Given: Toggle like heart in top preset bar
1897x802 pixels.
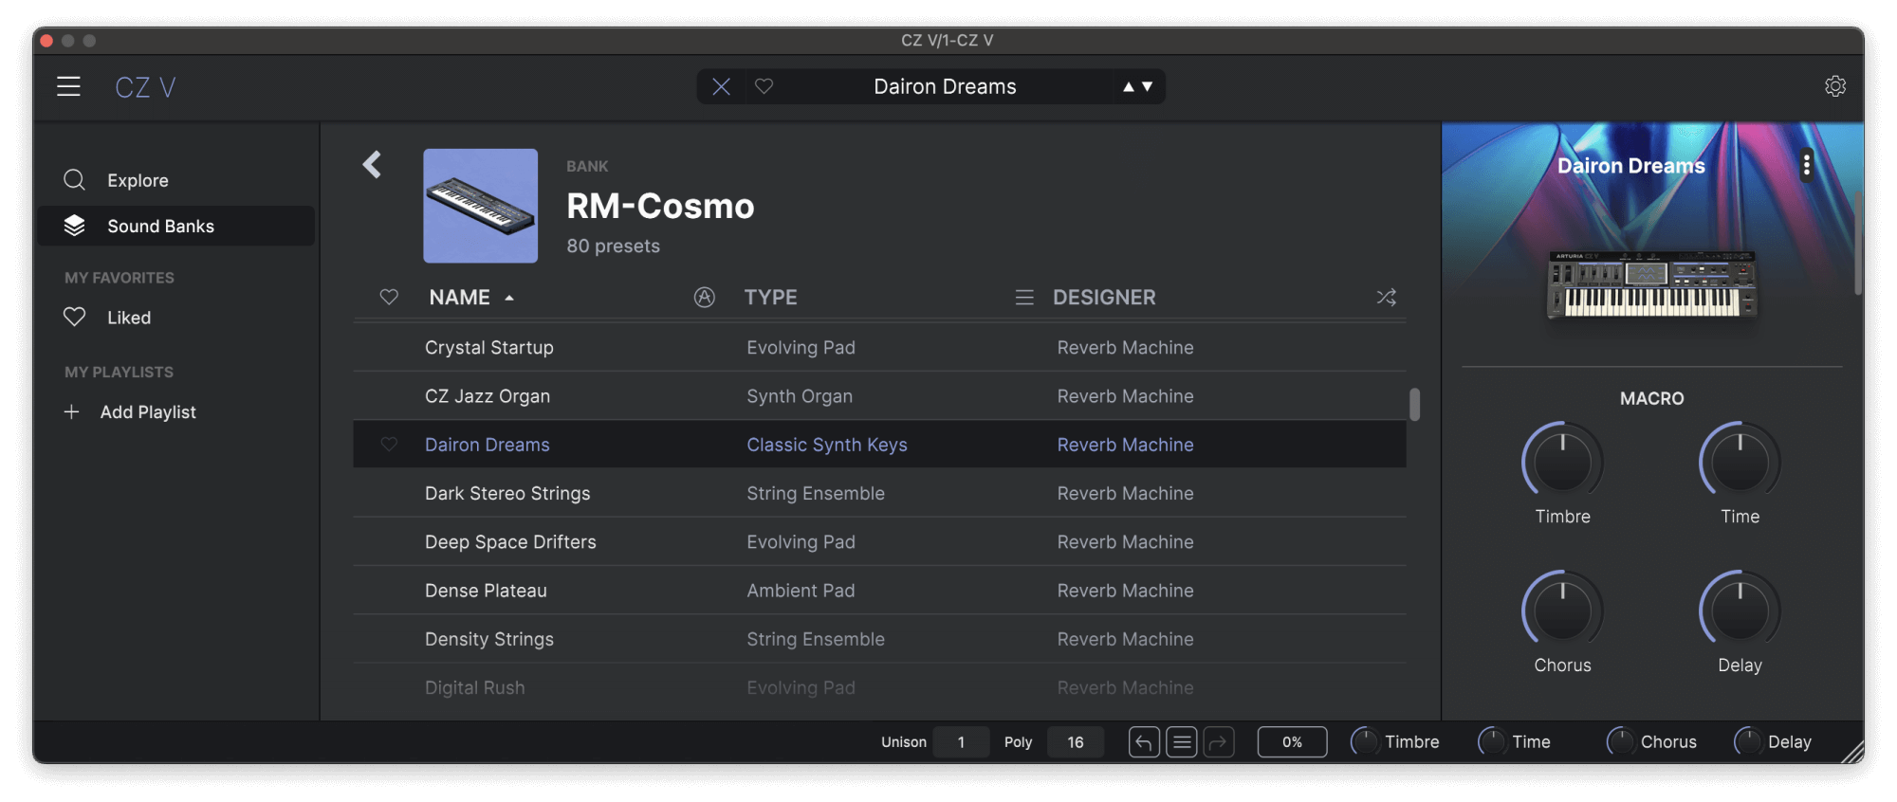Looking at the screenshot, I should tap(764, 87).
